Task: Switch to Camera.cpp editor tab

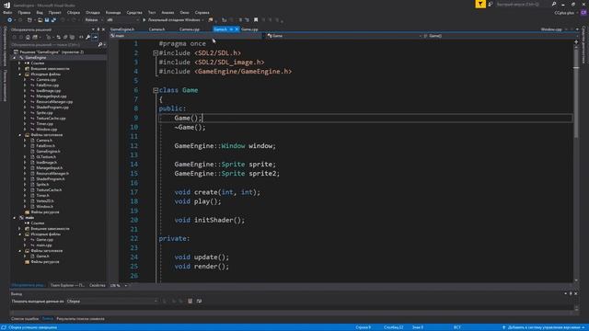Action: coord(190,29)
